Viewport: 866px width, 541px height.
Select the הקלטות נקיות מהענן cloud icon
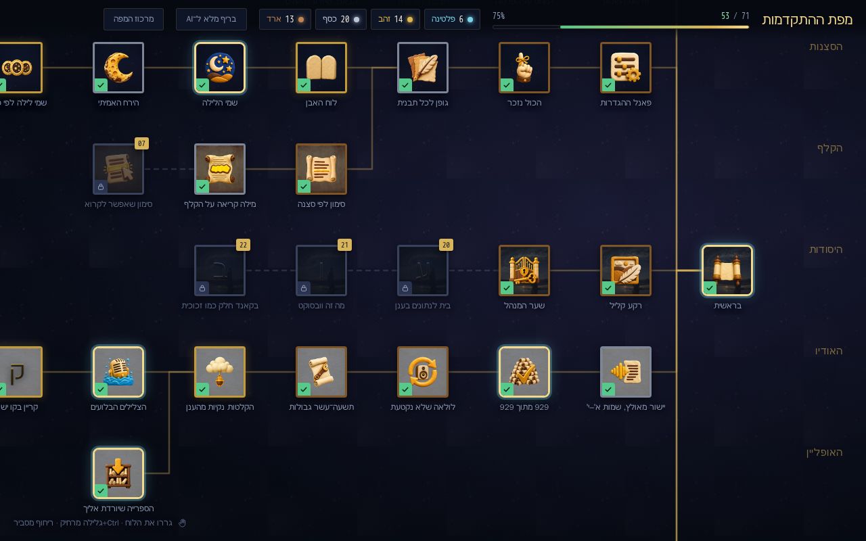(x=220, y=372)
